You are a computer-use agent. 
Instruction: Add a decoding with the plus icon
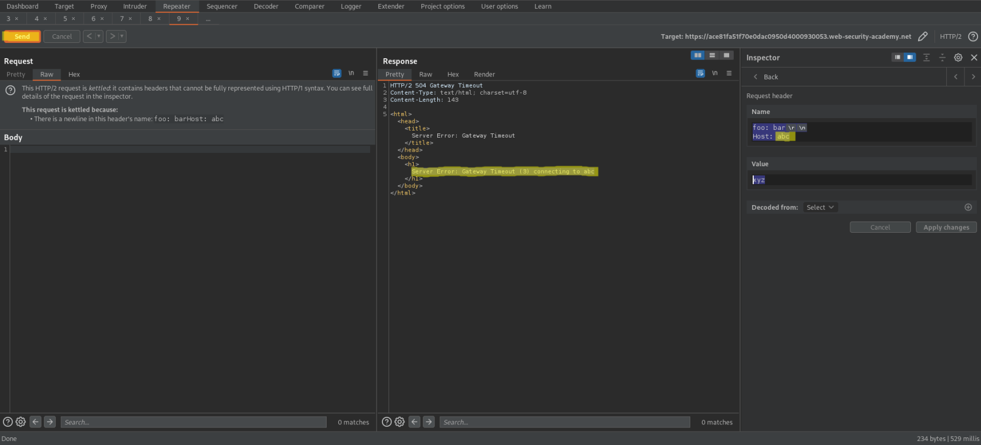968,208
